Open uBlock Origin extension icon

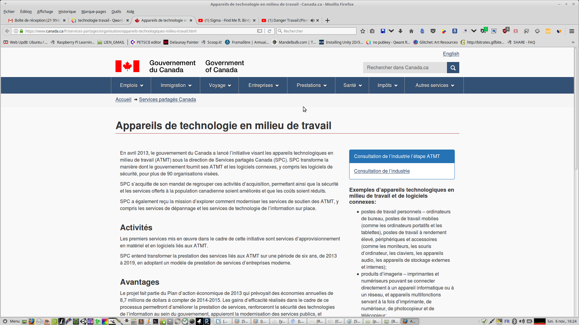[505, 31]
